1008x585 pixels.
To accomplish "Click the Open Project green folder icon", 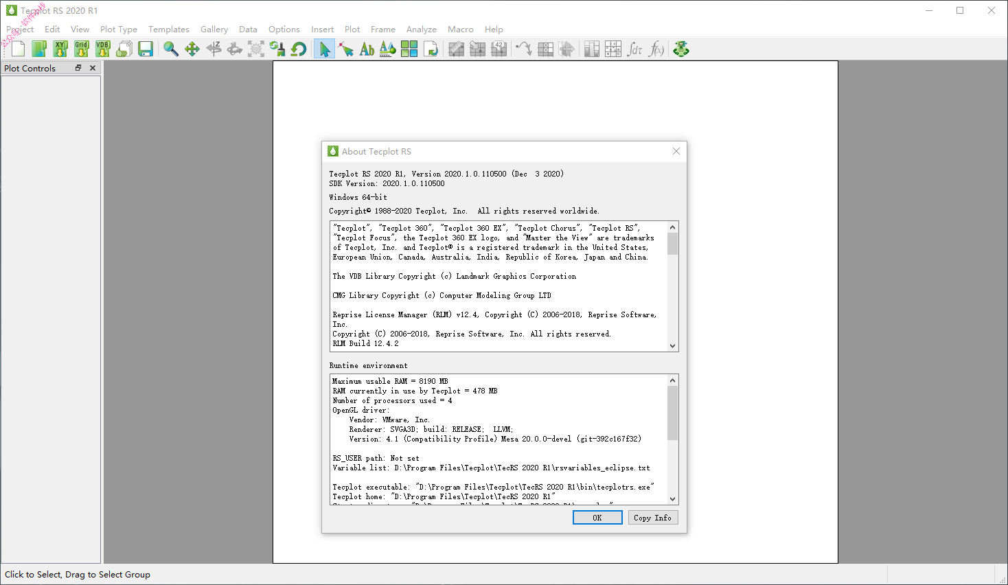I will point(39,49).
